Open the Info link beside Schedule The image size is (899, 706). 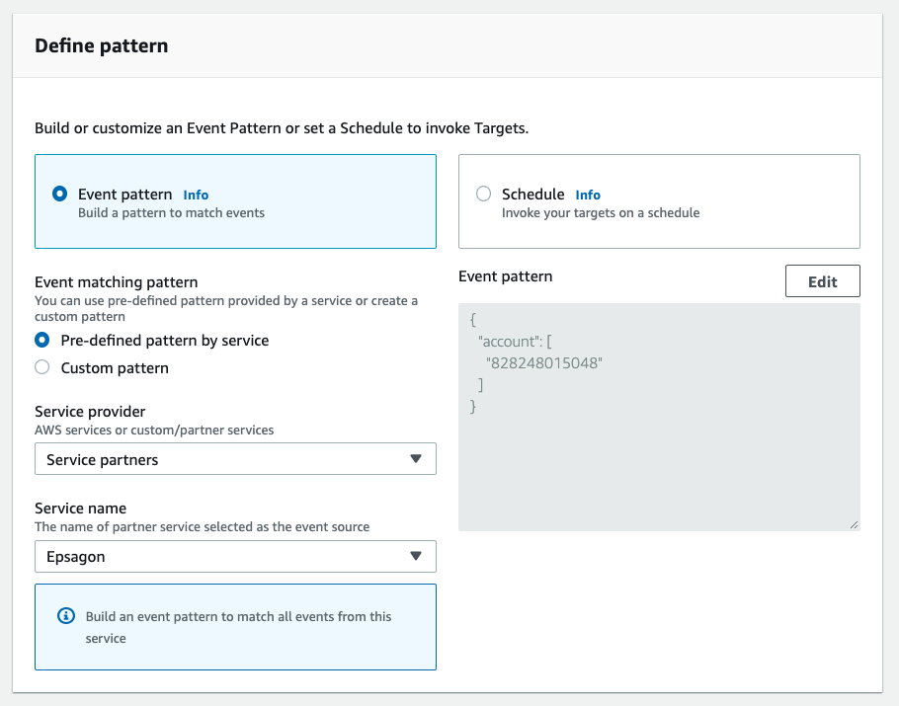click(x=588, y=196)
